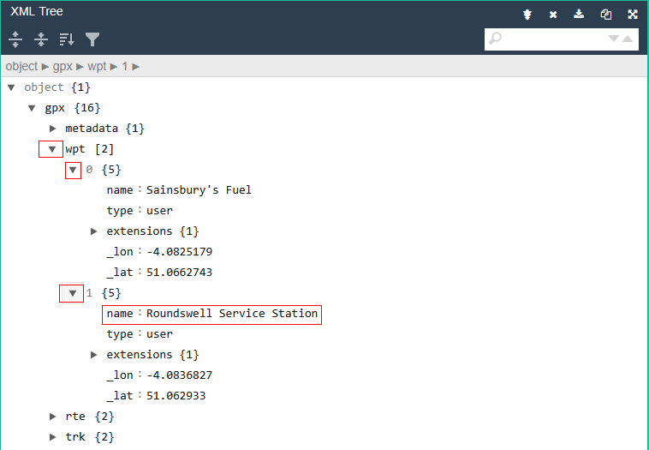Click the fullscreen icon in the title bar
The width and height of the screenshot is (649, 450).
(633, 15)
